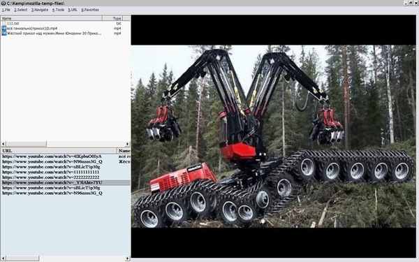Minimize the window using the title bar button

click(x=406, y=3)
